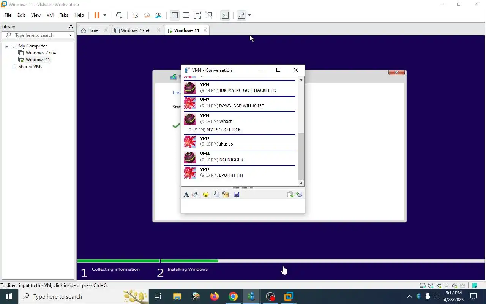Close the Home tab
The image size is (486, 304).
tap(106, 30)
